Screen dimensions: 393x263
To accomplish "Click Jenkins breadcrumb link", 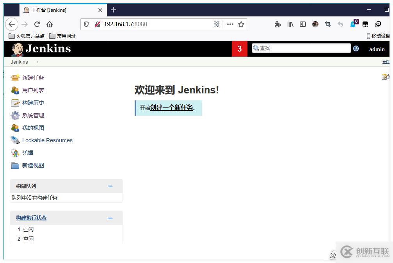I will coord(19,62).
